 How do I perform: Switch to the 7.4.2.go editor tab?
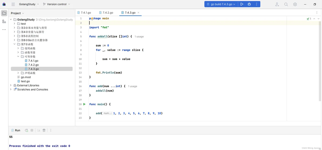(106, 13)
